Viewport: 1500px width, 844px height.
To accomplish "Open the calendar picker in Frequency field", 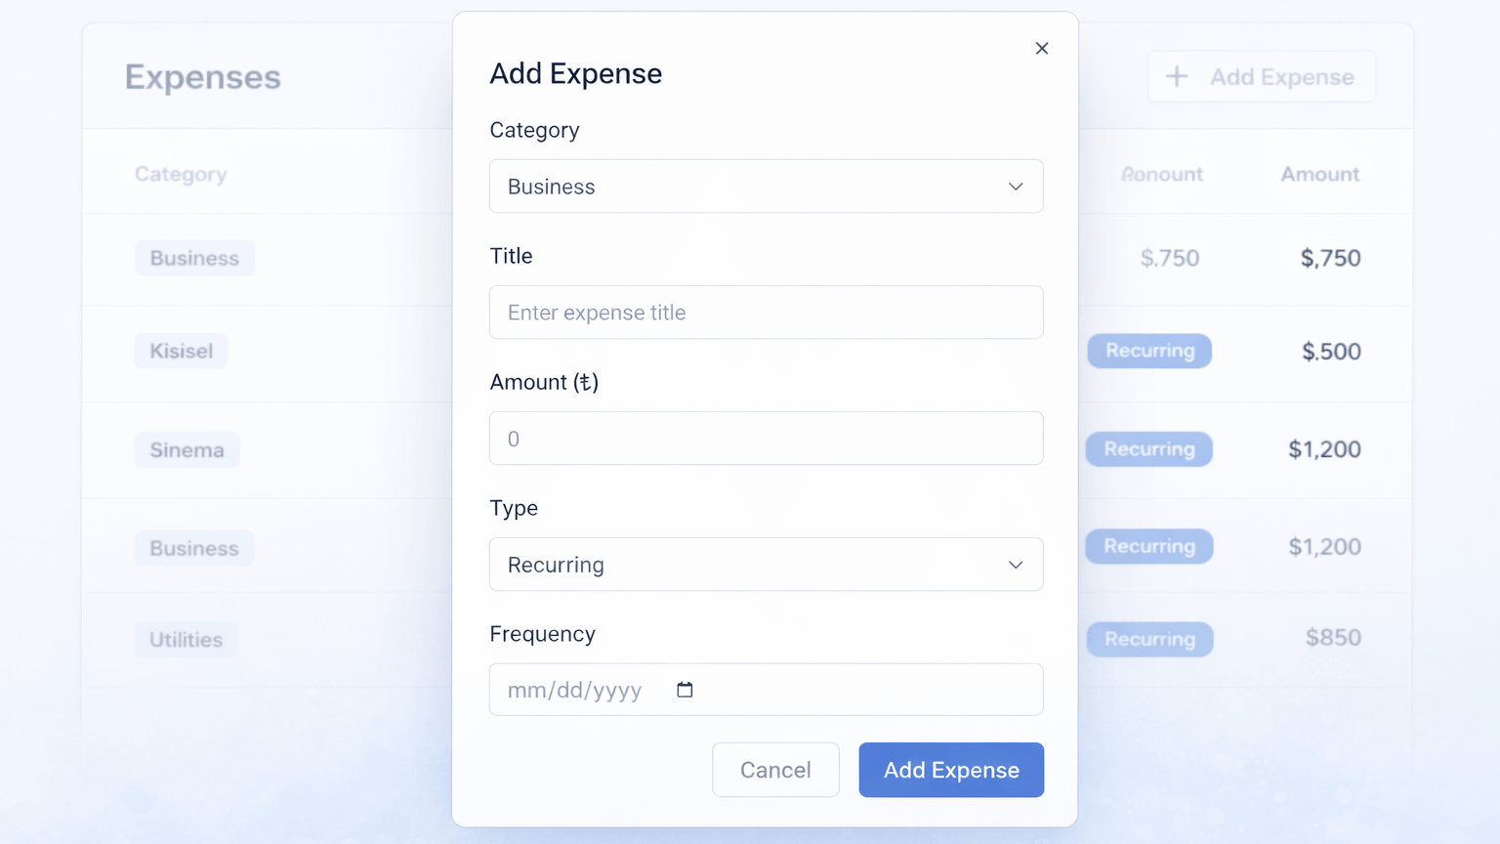I will pyautogui.click(x=684, y=689).
